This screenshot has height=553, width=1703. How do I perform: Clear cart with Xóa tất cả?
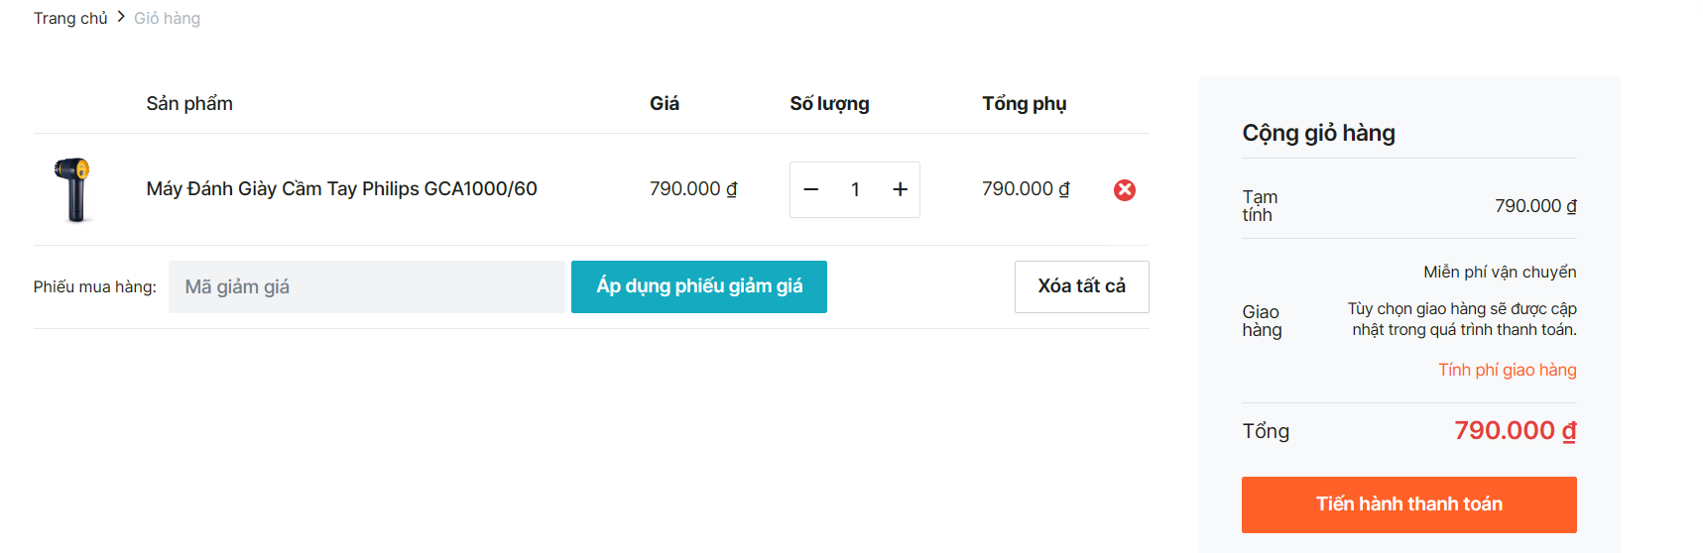pyautogui.click(x=1081, y=286)
